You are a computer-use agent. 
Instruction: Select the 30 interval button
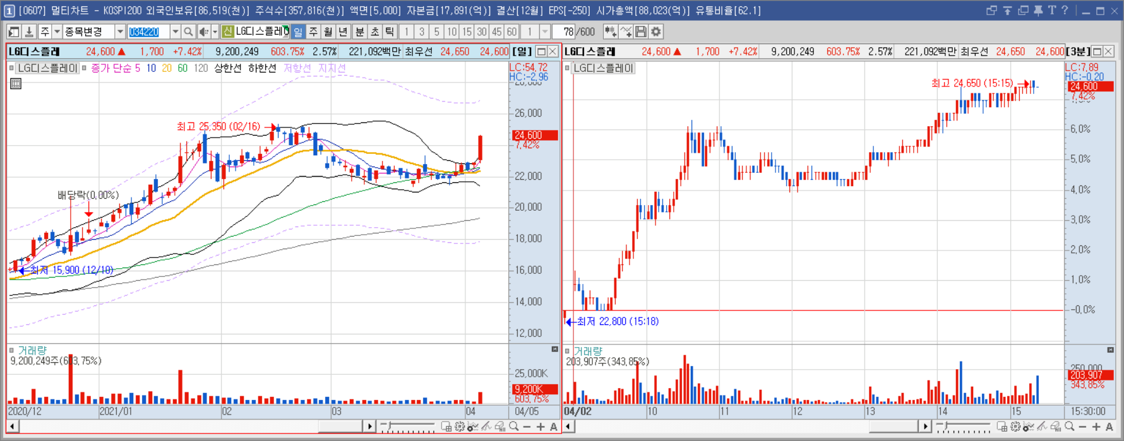click(x=482, y=32)
